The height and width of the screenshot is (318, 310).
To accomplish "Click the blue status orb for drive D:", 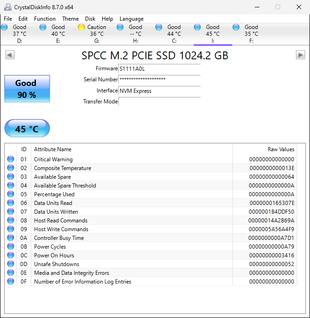I will tap(4, 27).
